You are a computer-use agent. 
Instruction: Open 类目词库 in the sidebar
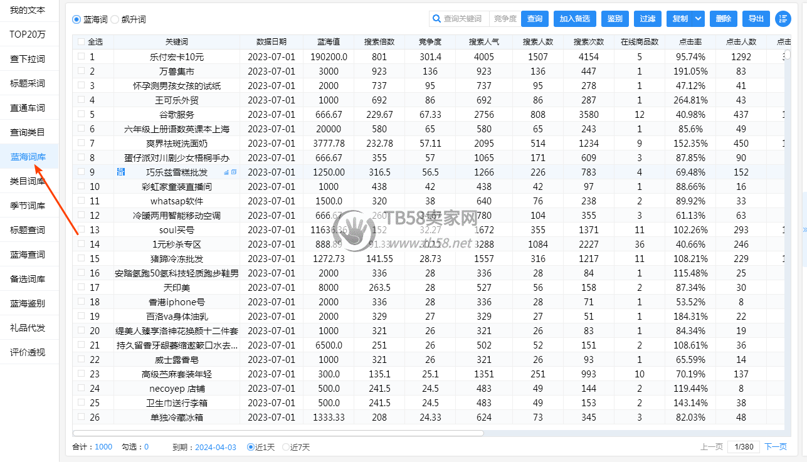[x=28, y=181]
